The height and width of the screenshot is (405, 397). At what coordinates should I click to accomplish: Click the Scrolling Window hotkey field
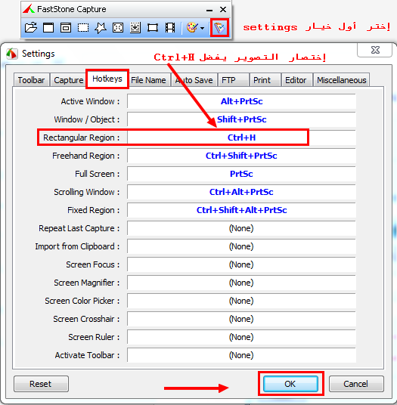(241, 192)
